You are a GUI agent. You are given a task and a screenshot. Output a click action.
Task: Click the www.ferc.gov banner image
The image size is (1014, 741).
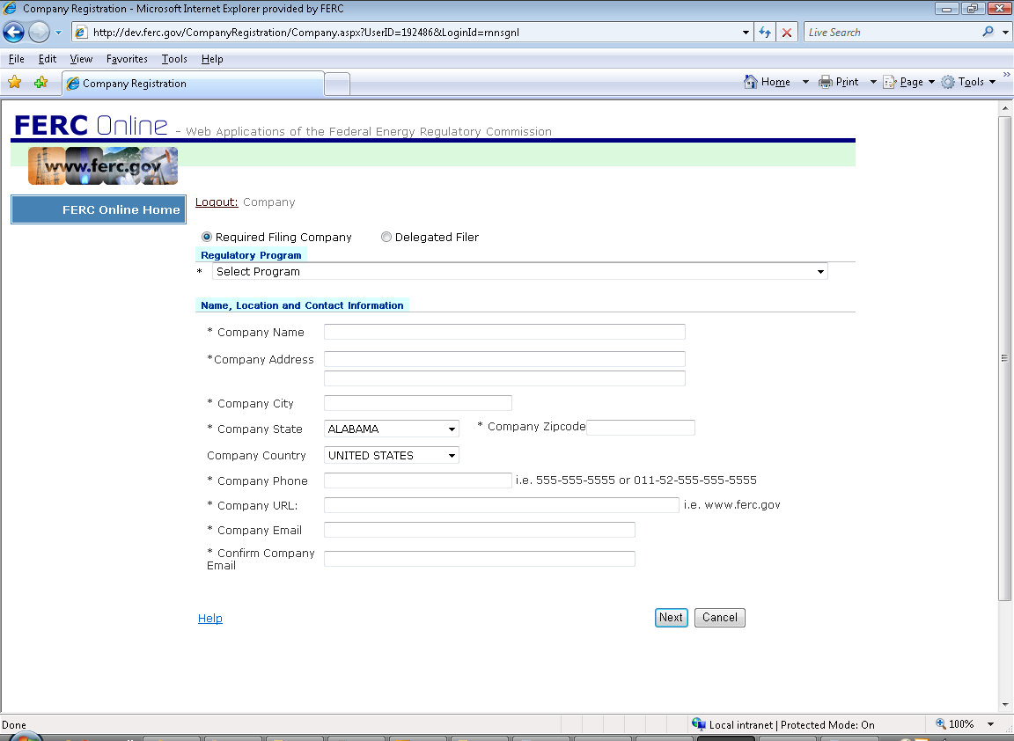(x=103, y=165)
